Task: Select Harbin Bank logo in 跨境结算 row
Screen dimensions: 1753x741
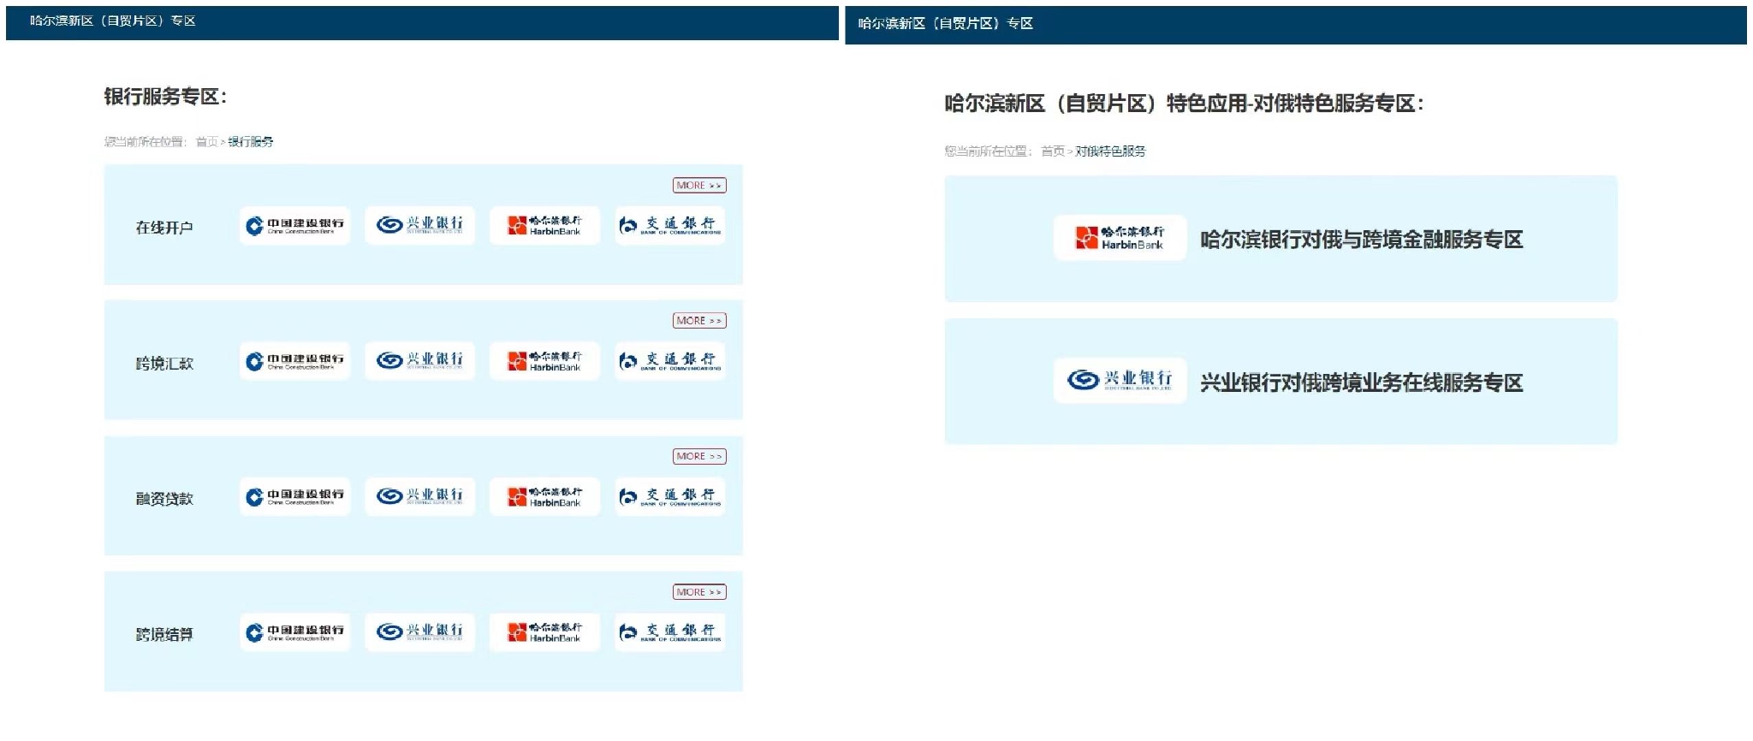Action: [545, 632]
